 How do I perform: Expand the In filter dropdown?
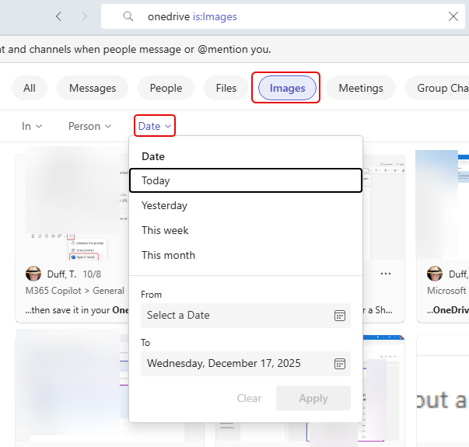pyautogui.click(x=32, y=126)
